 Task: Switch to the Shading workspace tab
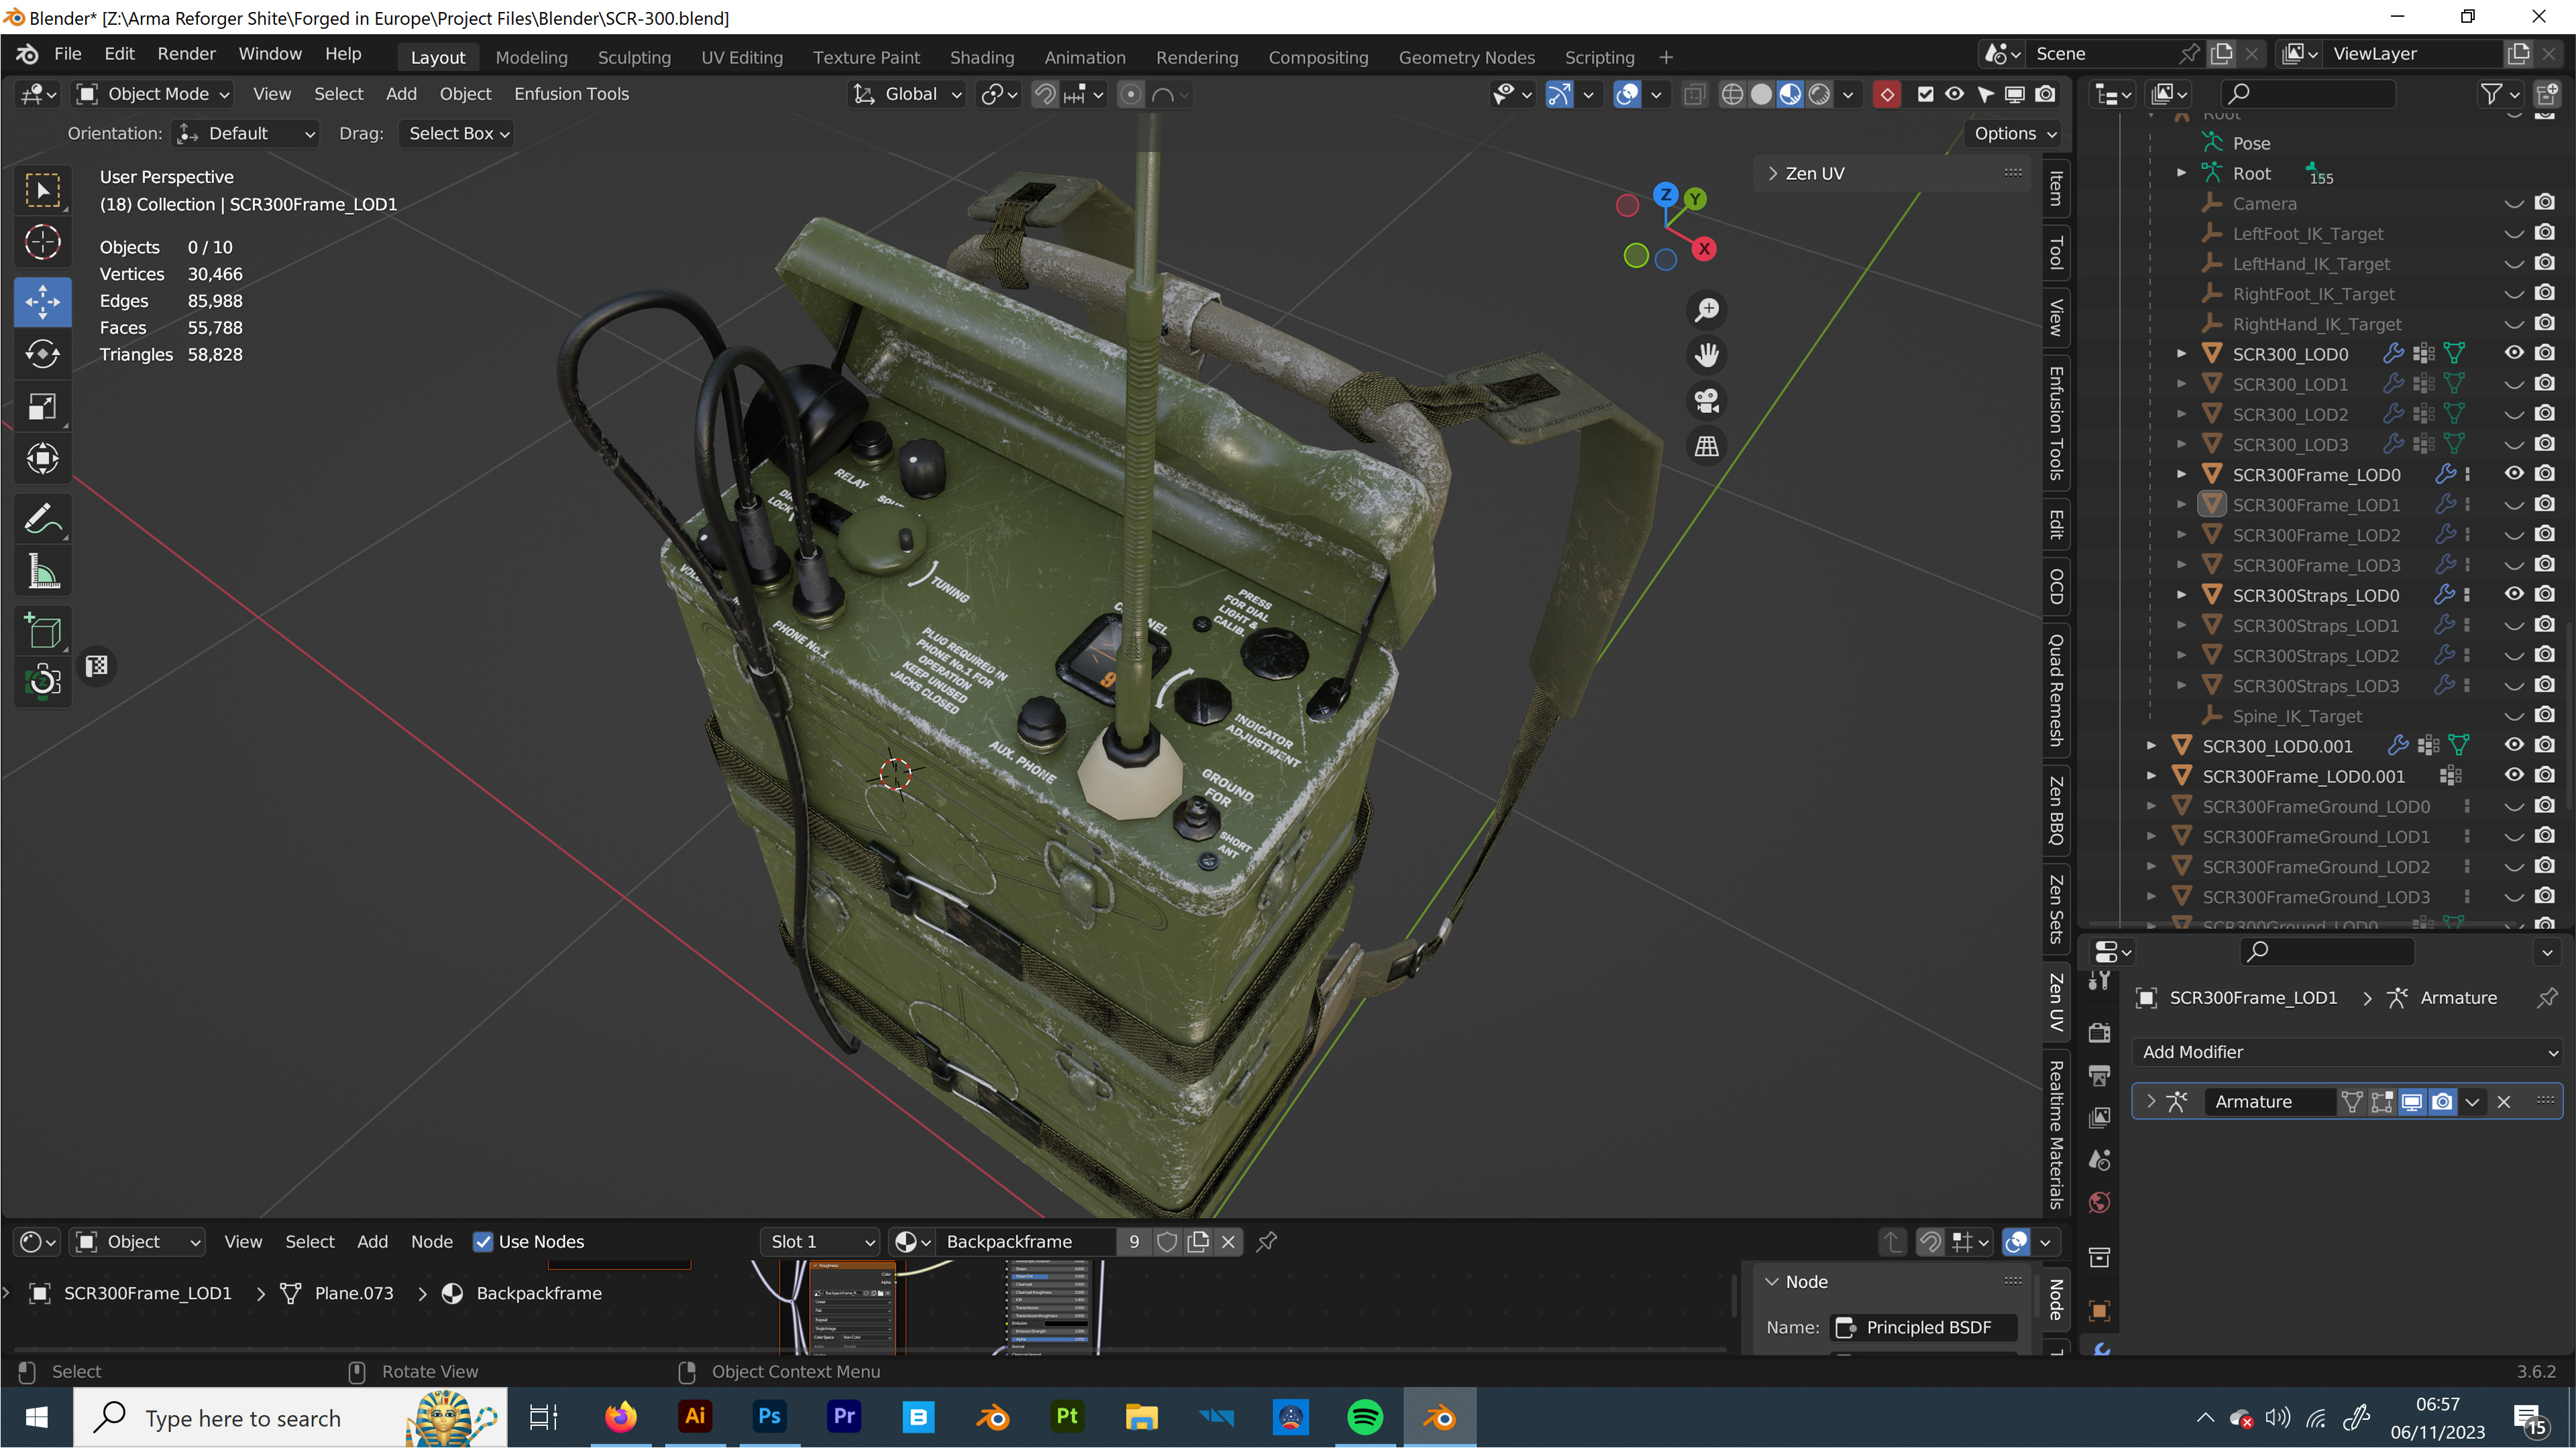[x=981, y=57]
